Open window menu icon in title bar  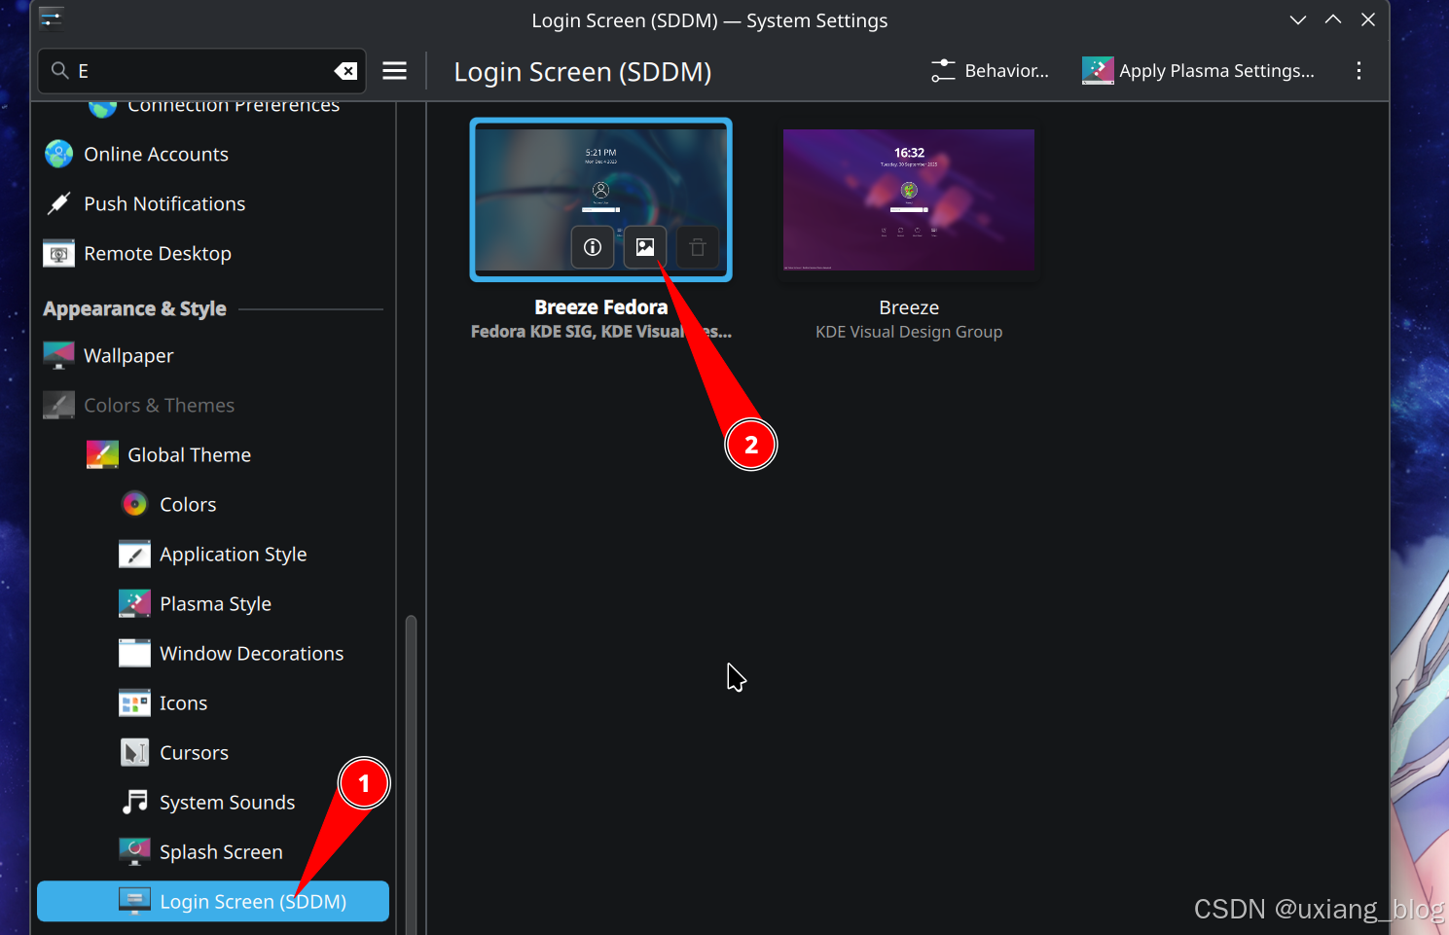52,18
